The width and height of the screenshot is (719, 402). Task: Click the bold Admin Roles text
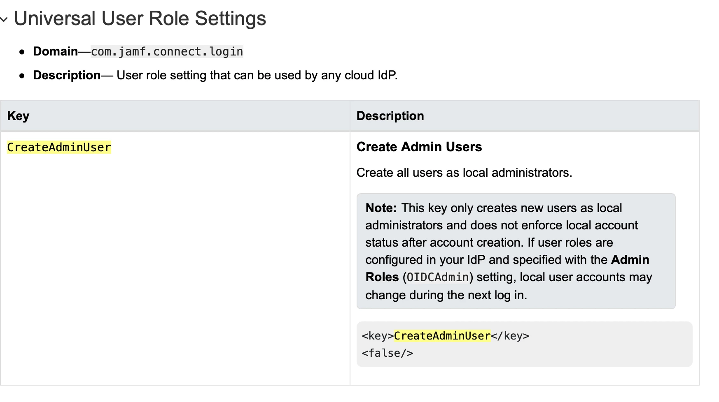tap(630, 260)
